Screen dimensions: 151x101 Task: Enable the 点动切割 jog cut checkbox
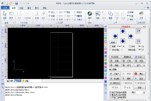[x=111, y=50]
